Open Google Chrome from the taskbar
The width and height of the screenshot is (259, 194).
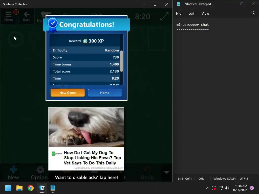pyautogui.click(x=31, y=188)
